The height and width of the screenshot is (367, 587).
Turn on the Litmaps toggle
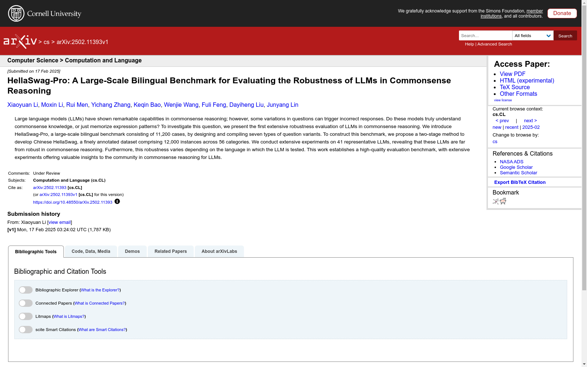[26, 316]
